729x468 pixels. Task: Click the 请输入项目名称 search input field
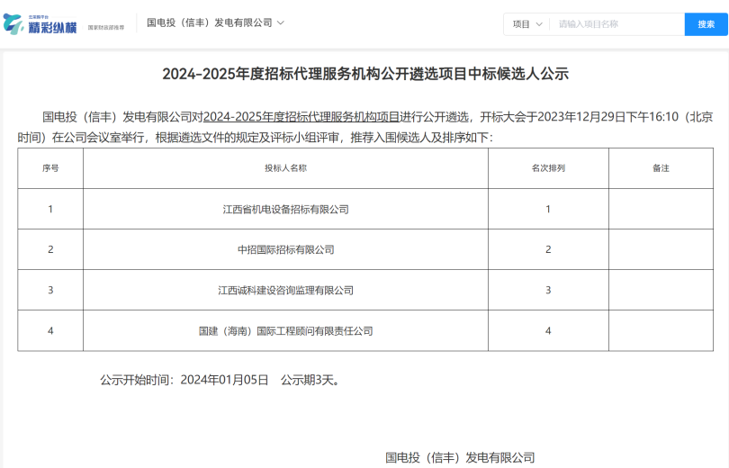(x=616, y=24)
